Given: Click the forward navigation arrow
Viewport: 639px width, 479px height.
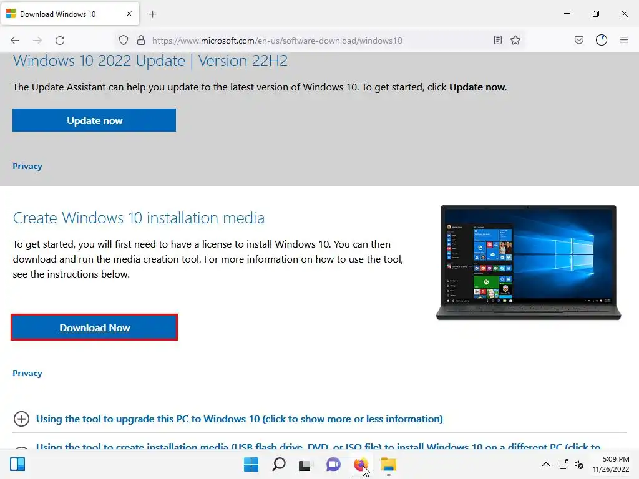Looking at the screenshot, I should point(37,41).
